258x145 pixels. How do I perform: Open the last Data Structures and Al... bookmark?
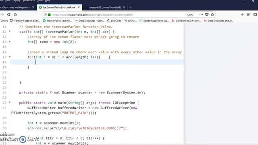219,21
